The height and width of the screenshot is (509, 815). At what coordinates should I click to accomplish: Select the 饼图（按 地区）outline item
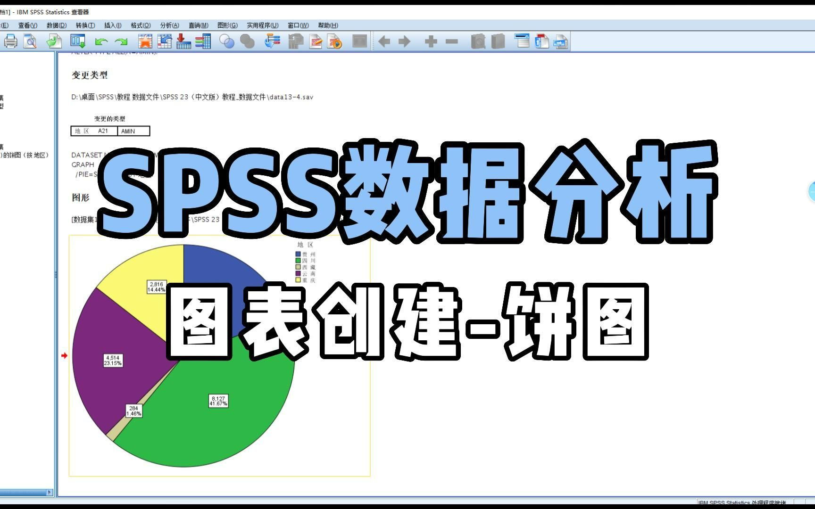pyautogui.click(x=25, y=155)
